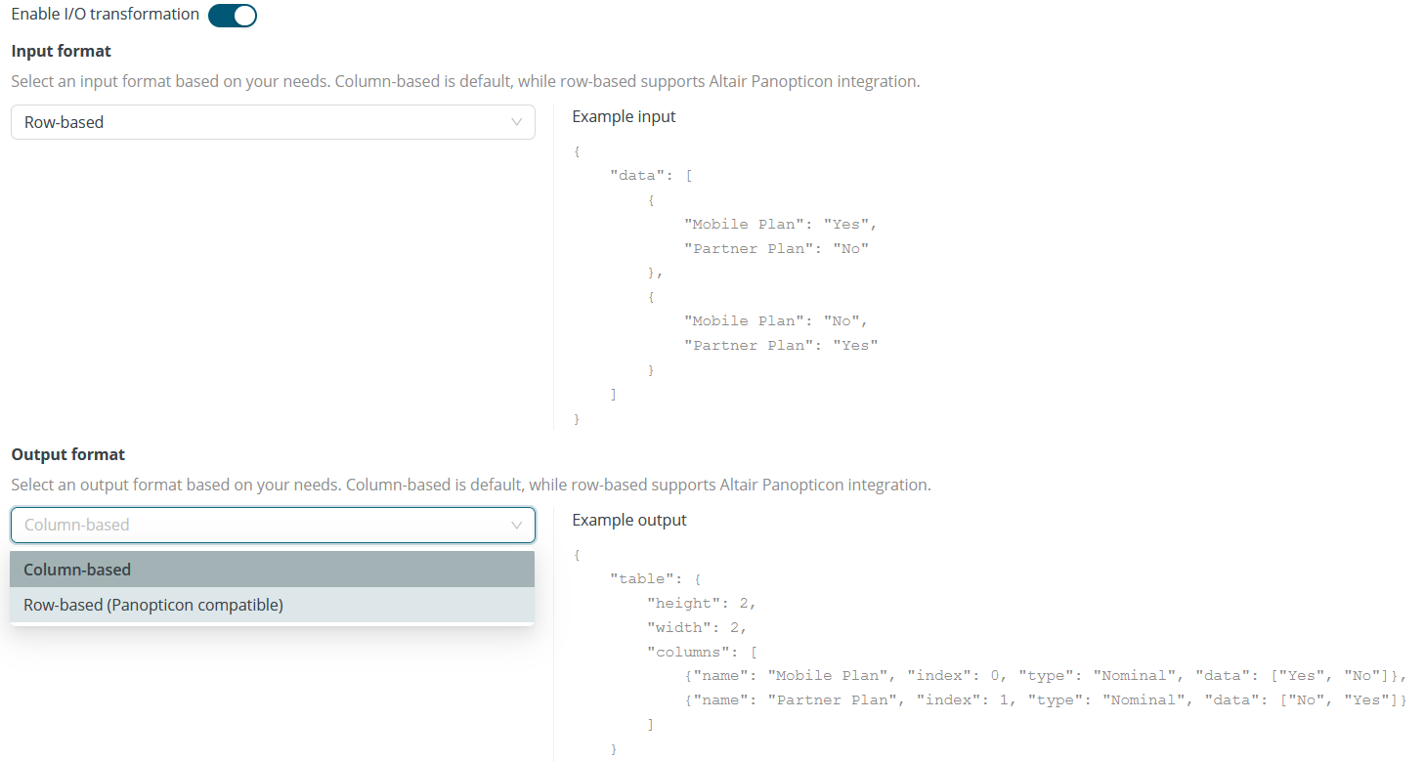Open the Input format dropdown
This screenshot has width=1425, height=762.
click(273, 121)
